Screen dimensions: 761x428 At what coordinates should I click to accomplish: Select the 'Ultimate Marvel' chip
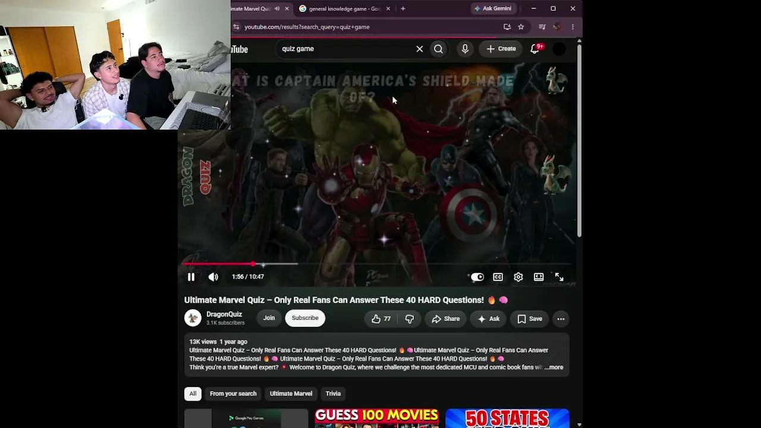pos(291,394)
